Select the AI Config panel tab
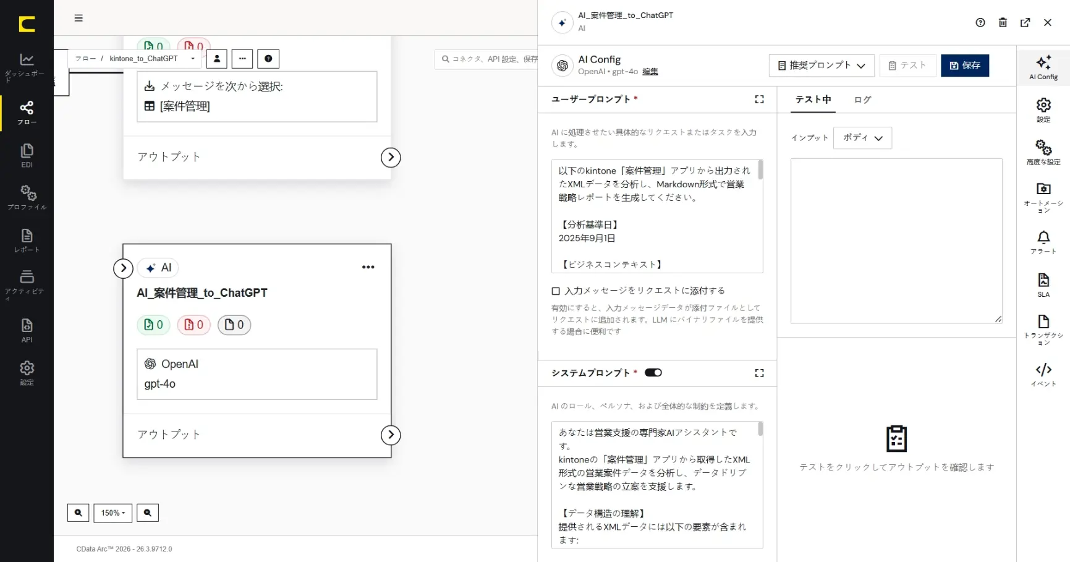The height and width of the screenshot is (562, 1070). pos(1043,67)
